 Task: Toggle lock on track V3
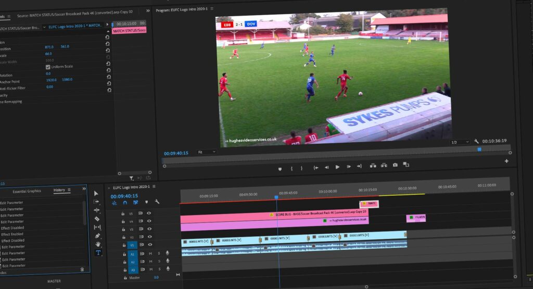124,229
